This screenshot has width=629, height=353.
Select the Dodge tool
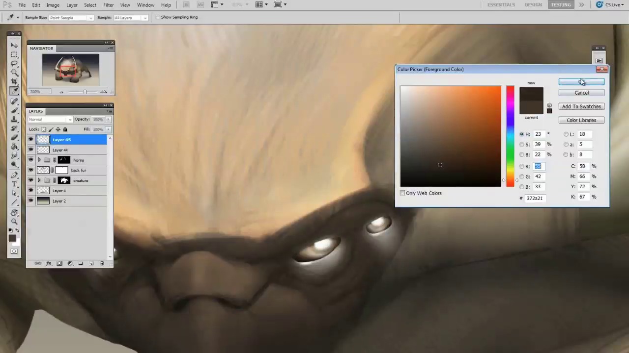tap(14, 165)
